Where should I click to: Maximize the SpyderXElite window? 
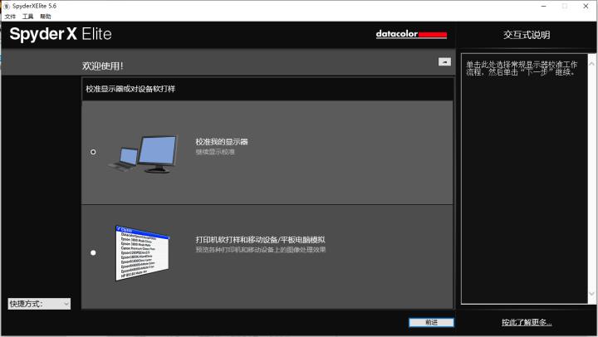coord(564,6)
